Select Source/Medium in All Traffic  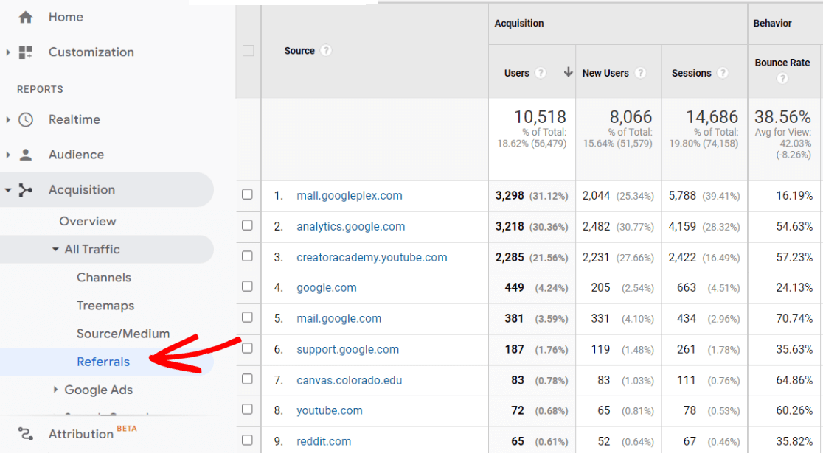pos(123,334)
